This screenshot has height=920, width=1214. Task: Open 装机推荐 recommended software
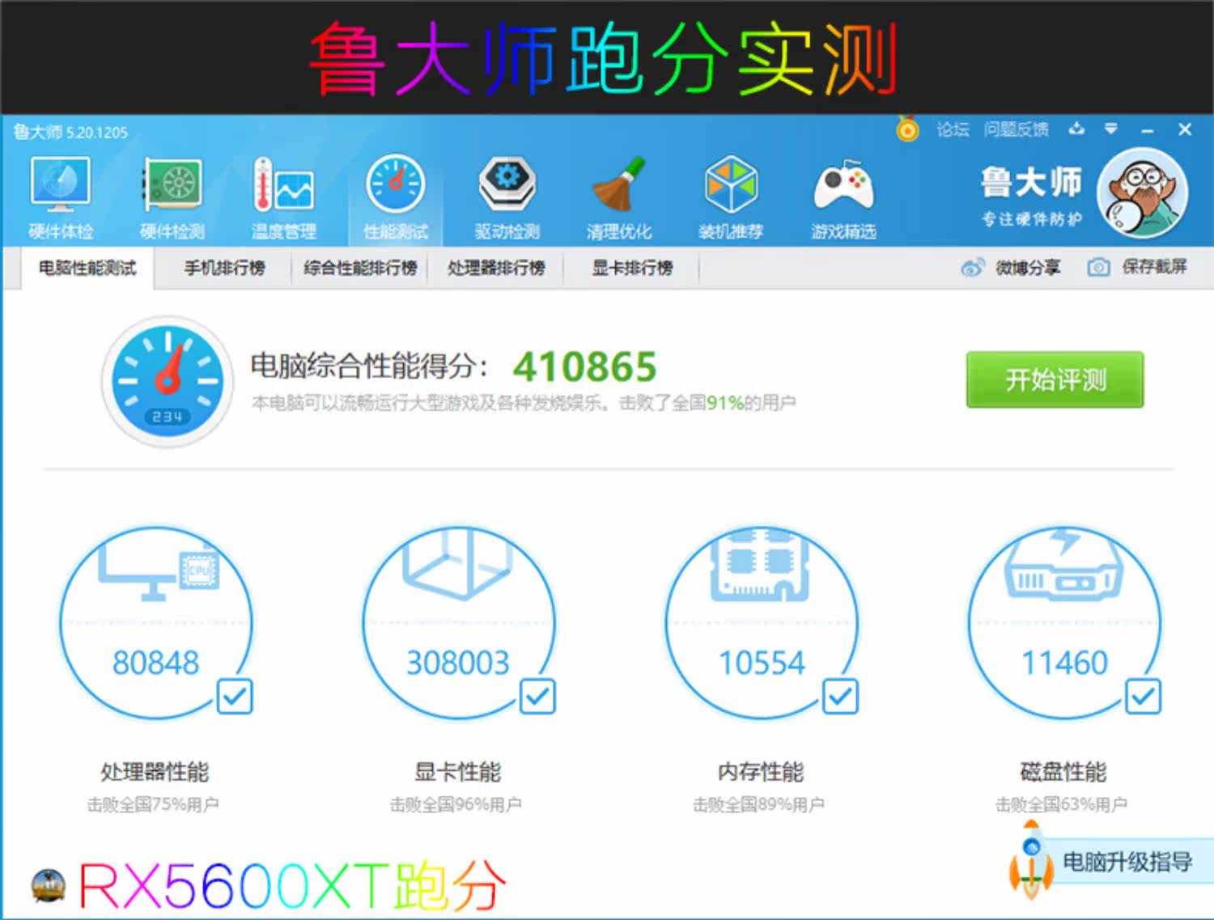[731, 198]
